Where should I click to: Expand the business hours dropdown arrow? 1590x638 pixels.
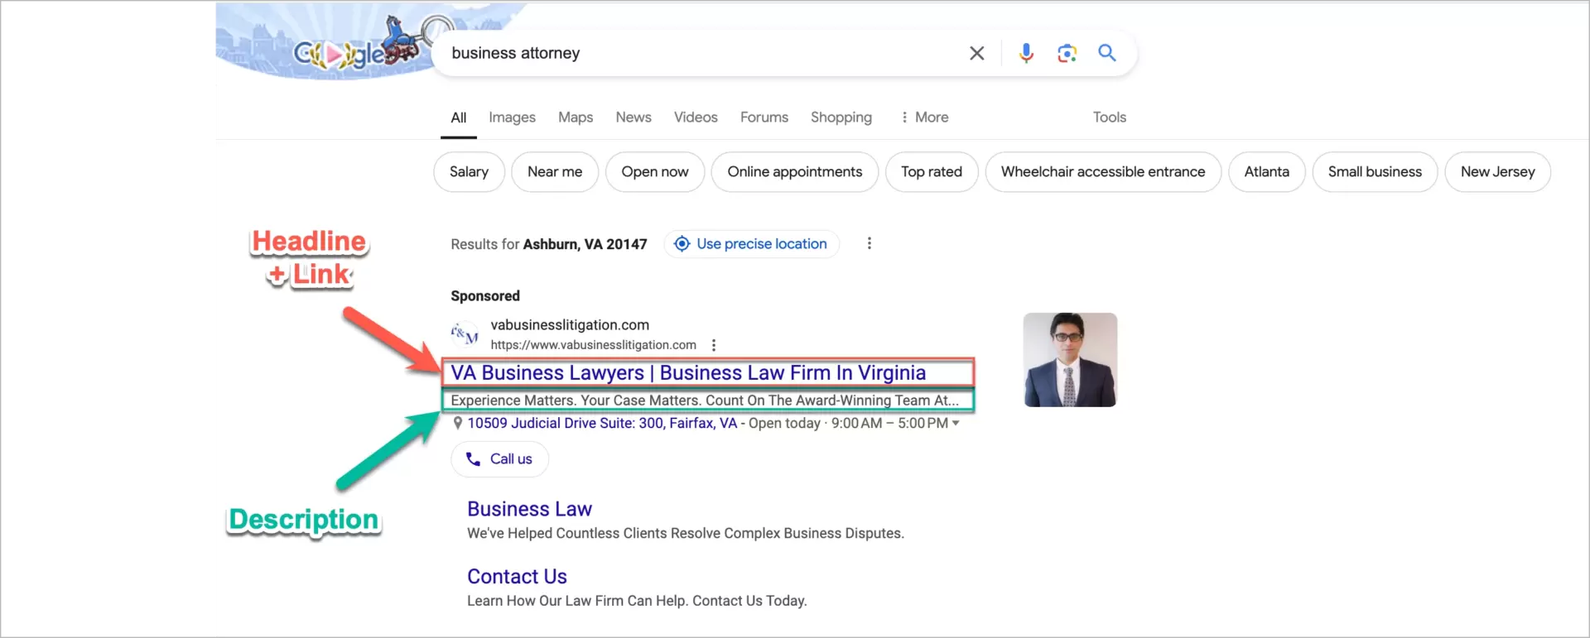(956, 423)
